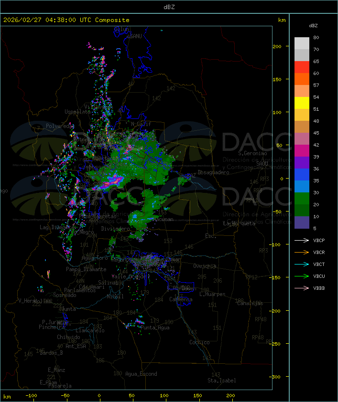Image resolution: width=338 pixels, height=402 pixels.
Task: Click the '42' value in dBZ legend
Action: pos(316,145)
